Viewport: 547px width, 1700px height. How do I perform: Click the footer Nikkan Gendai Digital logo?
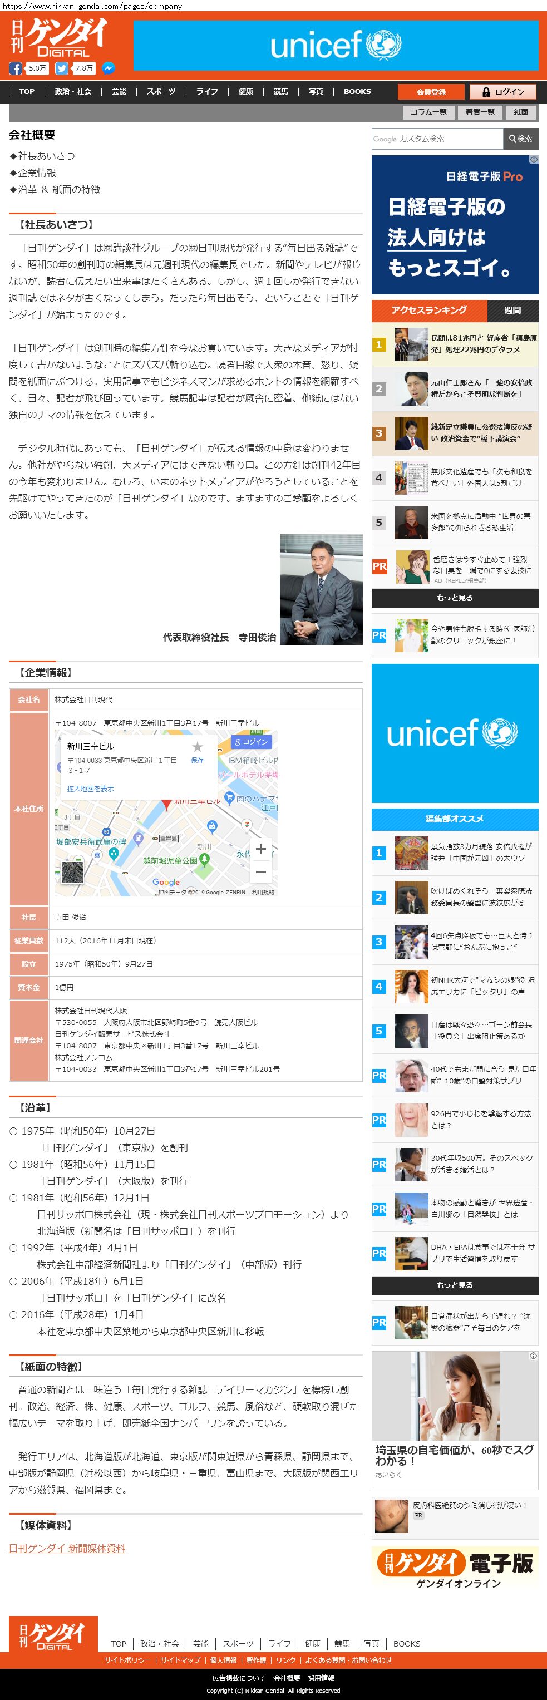(x=53, y=1634)
